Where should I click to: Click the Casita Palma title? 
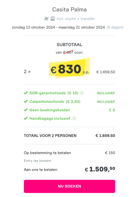point(69,9)
